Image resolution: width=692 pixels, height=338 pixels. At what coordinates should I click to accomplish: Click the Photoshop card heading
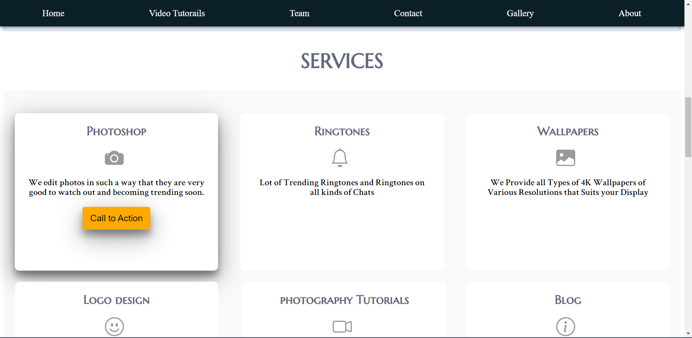pyautogui.click(x=116, y=132)
